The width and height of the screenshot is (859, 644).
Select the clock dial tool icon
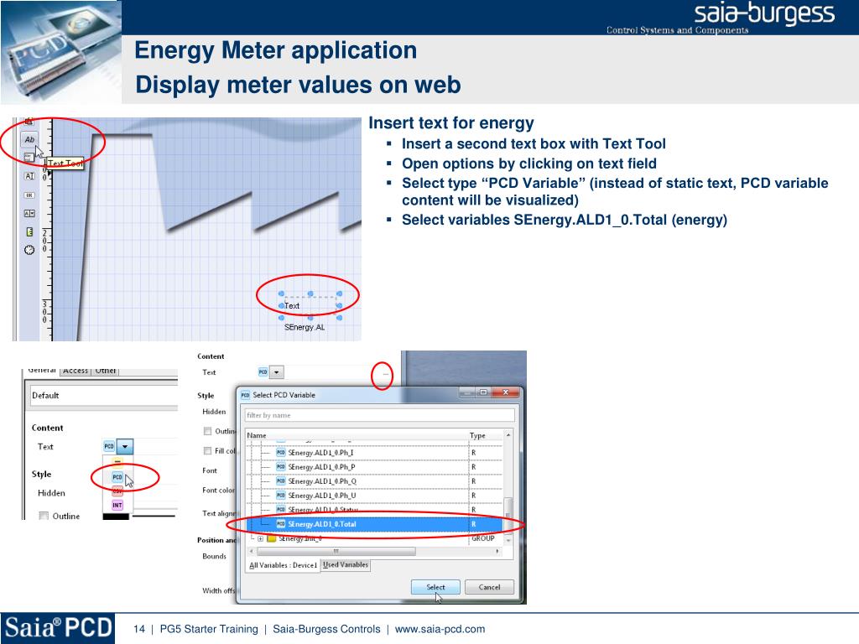pyautogui.click(x=29, y=250)
